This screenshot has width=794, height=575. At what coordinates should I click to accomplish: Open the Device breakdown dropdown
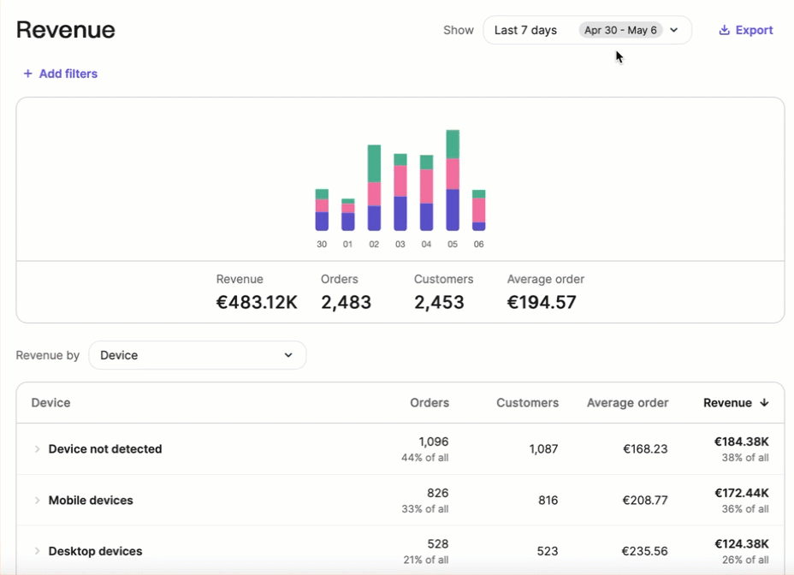[197, 355]
